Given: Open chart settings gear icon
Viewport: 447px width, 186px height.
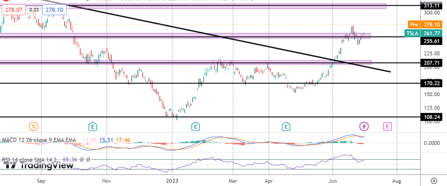Looking at the screenshot, I should [x=434, y=180].
